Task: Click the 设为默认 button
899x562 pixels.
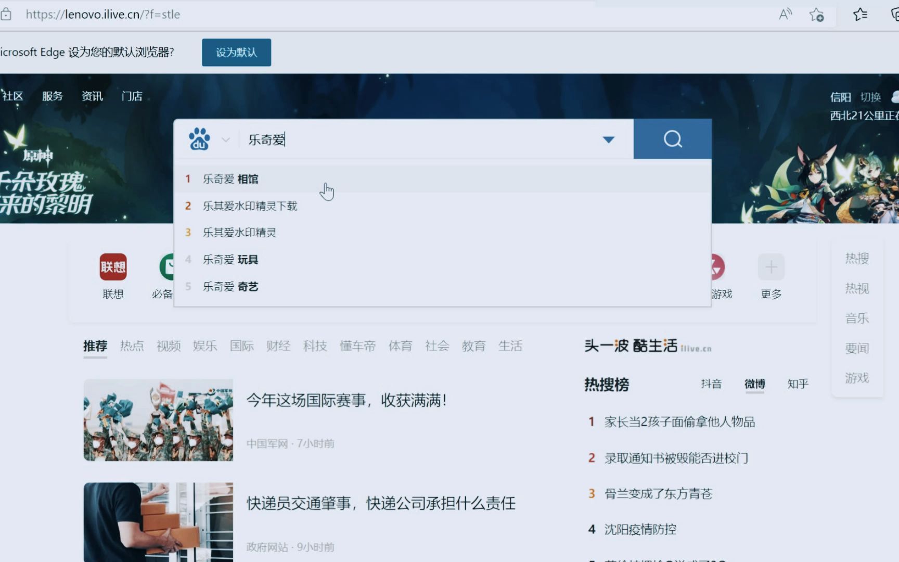Action: pos(236,53)
